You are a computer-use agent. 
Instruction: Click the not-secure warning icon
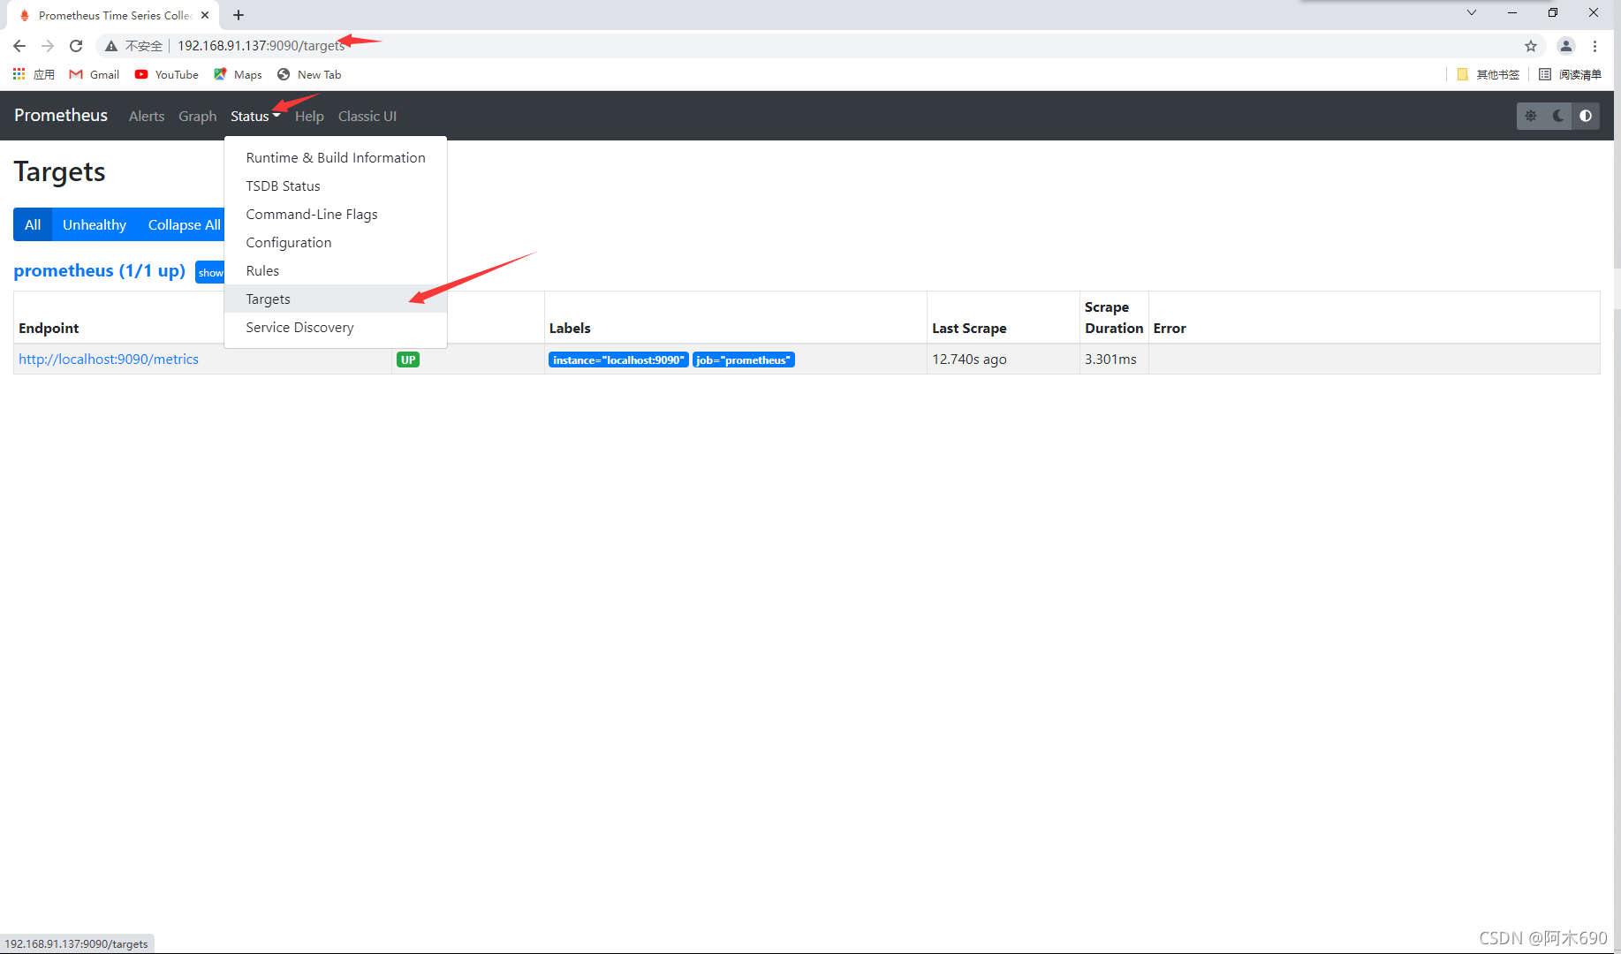[x=111, y=46]
